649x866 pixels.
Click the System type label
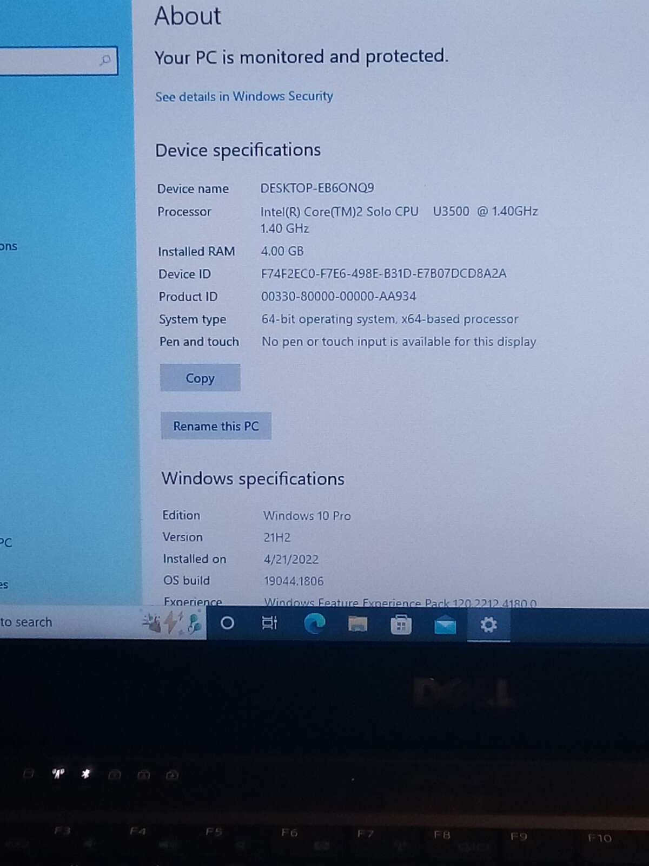click(x=193, y=319)
